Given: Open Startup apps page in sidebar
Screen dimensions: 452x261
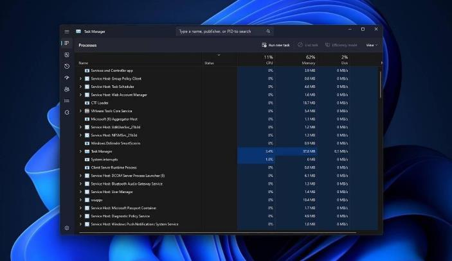Looking at the screenshot, I should point(66,78).
